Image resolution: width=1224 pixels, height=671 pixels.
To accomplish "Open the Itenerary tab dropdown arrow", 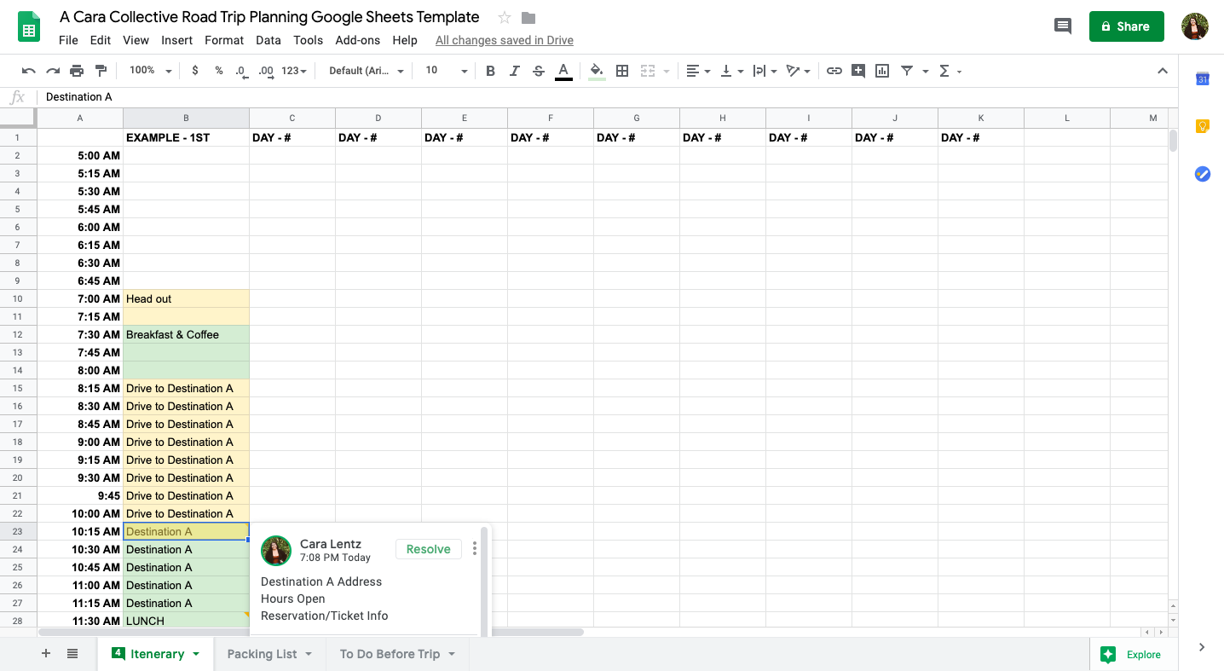I will click(196, 654).
